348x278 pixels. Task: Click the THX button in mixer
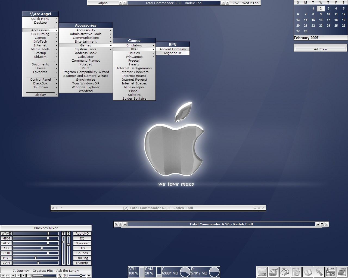[x=82, y=248]
